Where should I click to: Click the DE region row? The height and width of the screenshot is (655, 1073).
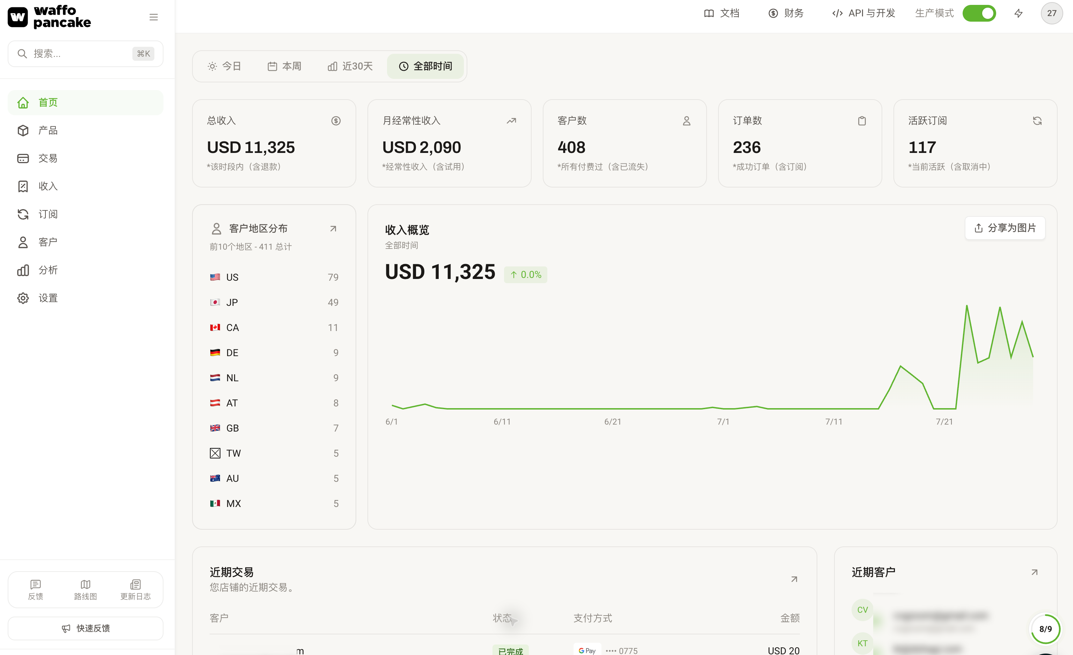(274, 353)
